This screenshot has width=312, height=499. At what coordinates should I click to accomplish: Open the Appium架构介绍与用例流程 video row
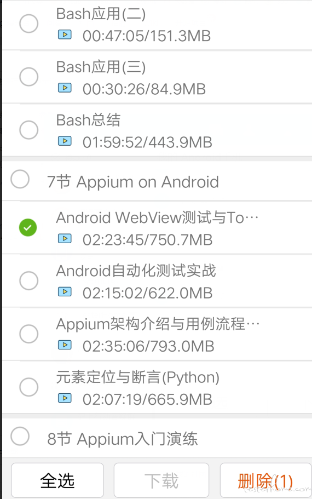tap(157, 334)
